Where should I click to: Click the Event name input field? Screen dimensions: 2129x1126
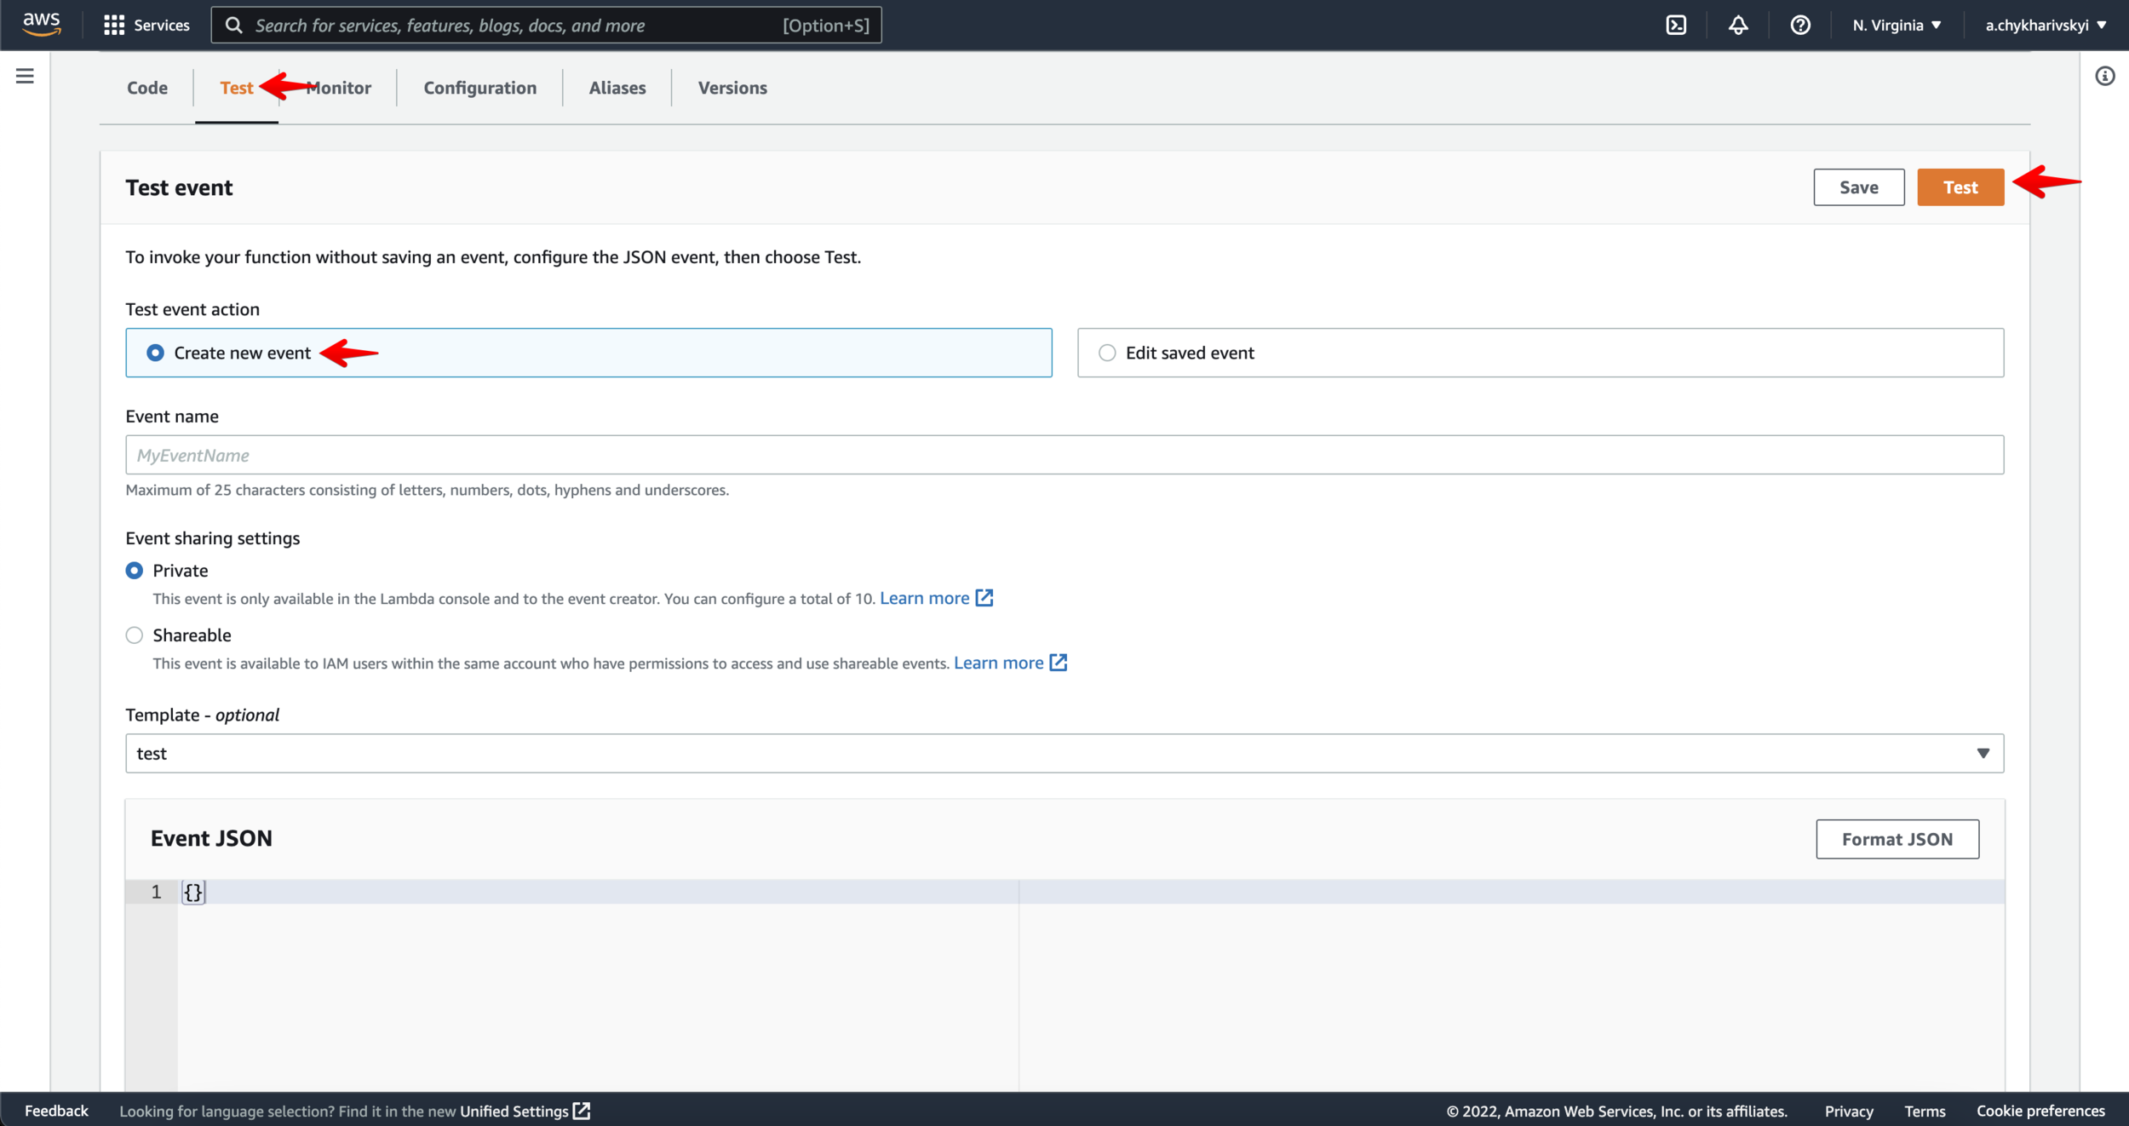(x=1064, y=455)
